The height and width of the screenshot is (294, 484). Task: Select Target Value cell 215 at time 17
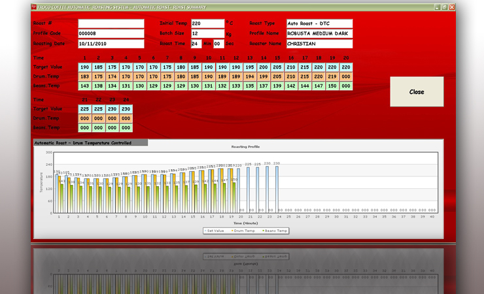tap(305, 67)
